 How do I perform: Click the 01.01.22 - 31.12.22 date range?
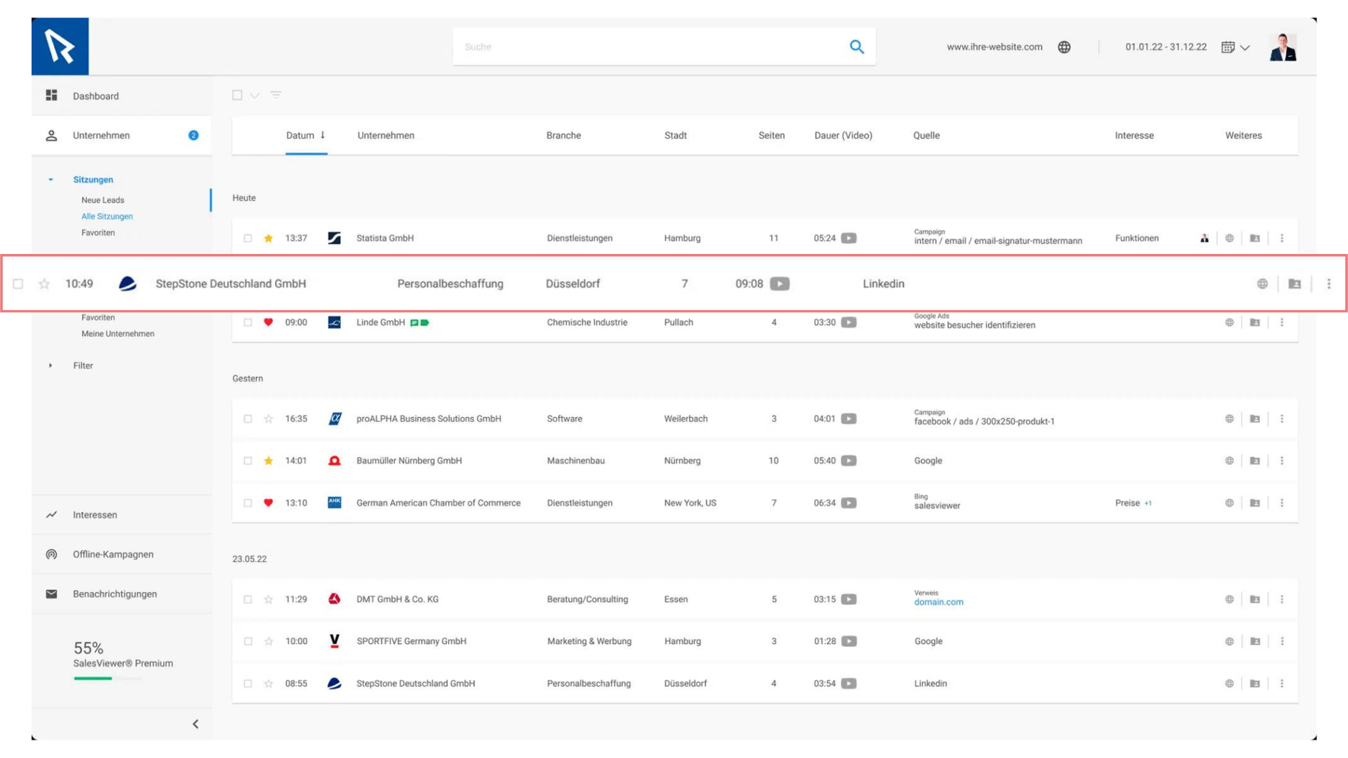pos(1166,47)
